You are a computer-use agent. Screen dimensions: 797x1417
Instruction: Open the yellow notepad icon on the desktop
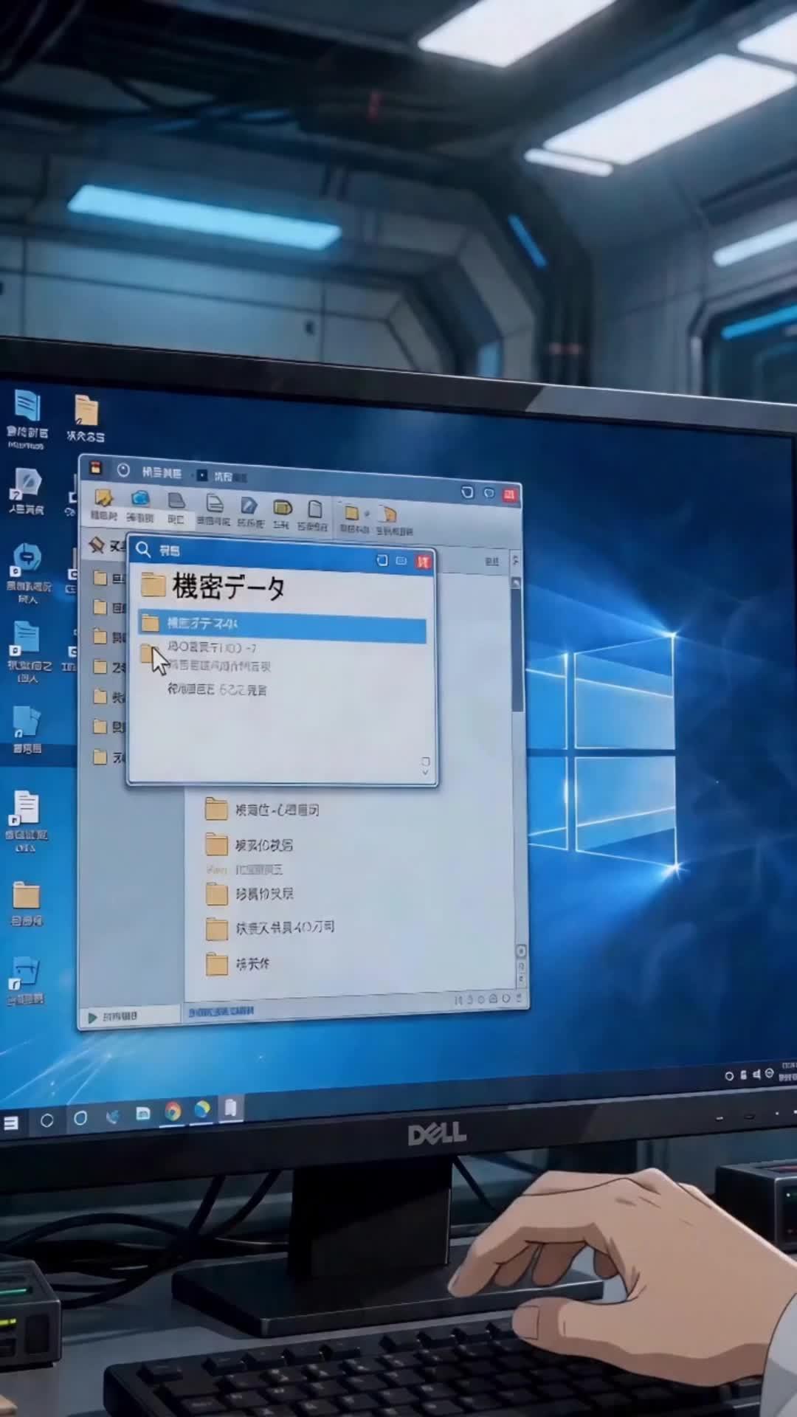(86, 410)
